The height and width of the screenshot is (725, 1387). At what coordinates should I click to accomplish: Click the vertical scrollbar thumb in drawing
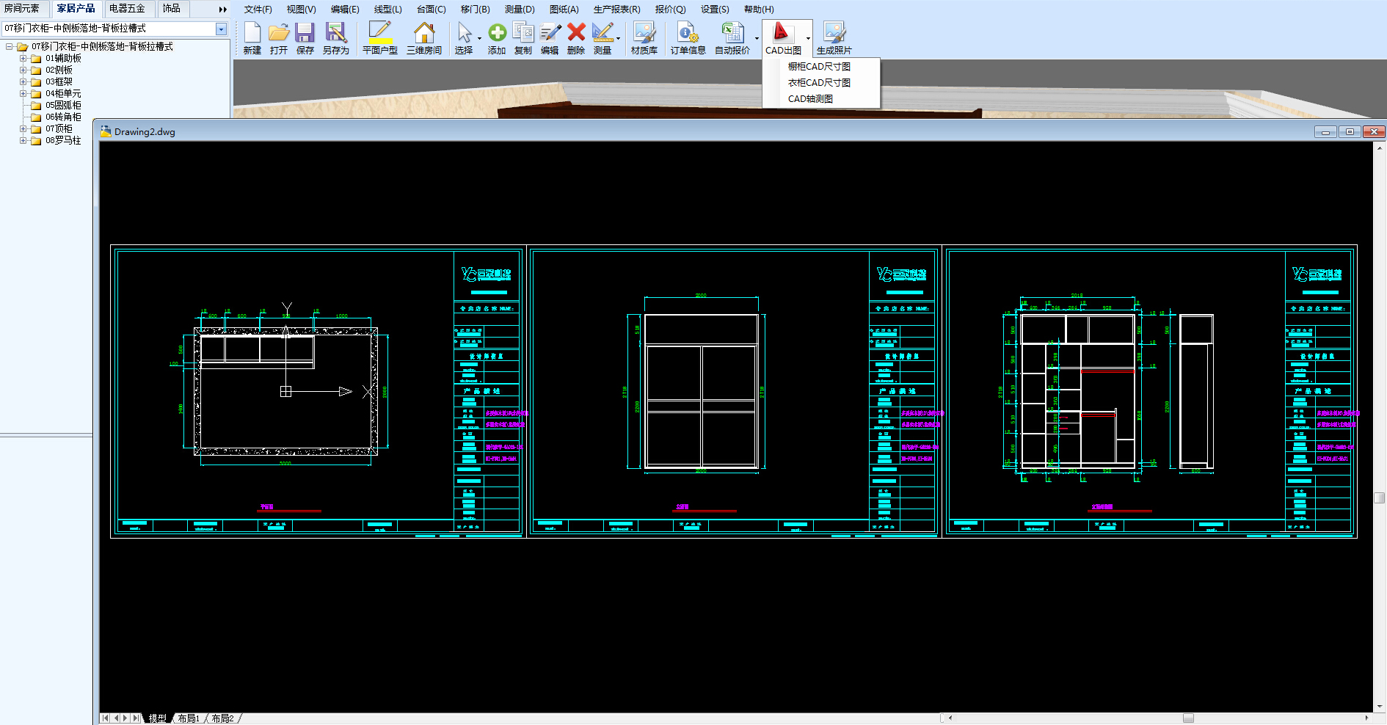1380,498
